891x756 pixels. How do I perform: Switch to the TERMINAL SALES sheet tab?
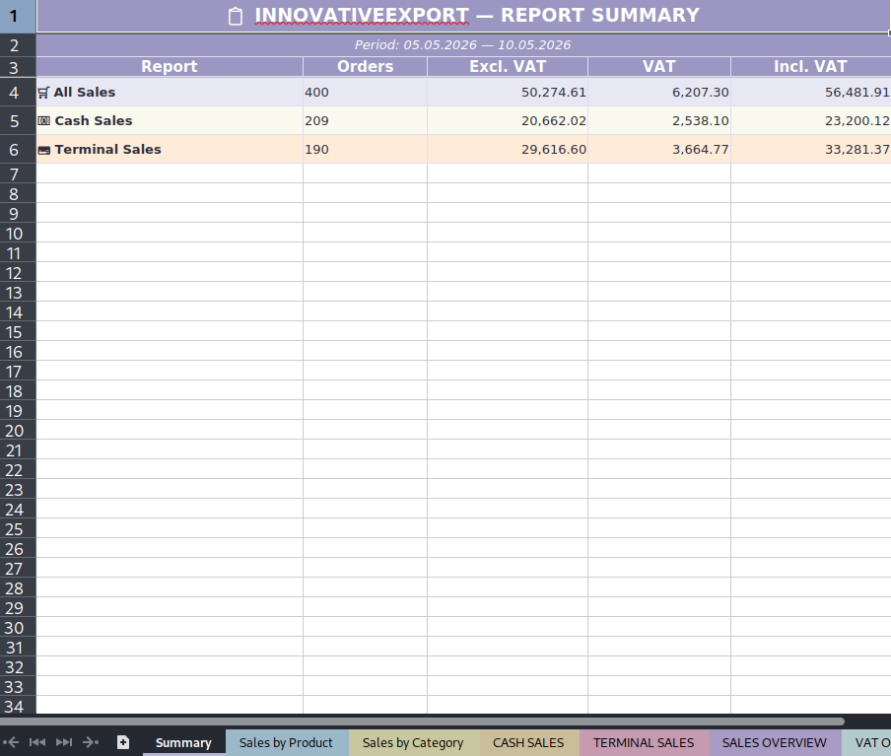click(x=644, y=743)
